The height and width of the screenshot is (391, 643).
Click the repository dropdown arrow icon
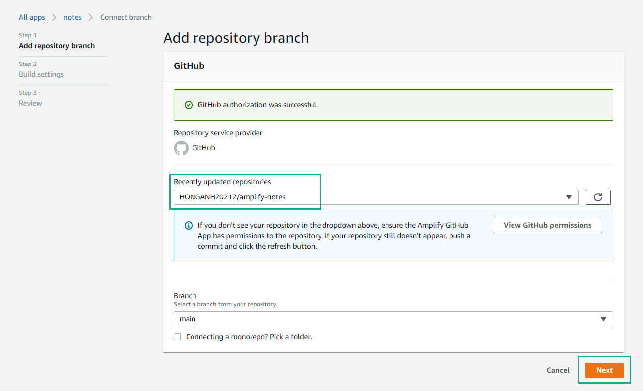pyautogui.click(x=569, y=197)
